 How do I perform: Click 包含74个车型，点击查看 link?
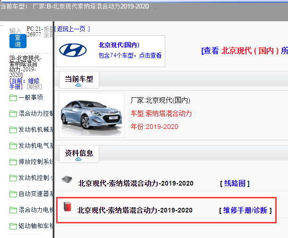pos(130,55)
